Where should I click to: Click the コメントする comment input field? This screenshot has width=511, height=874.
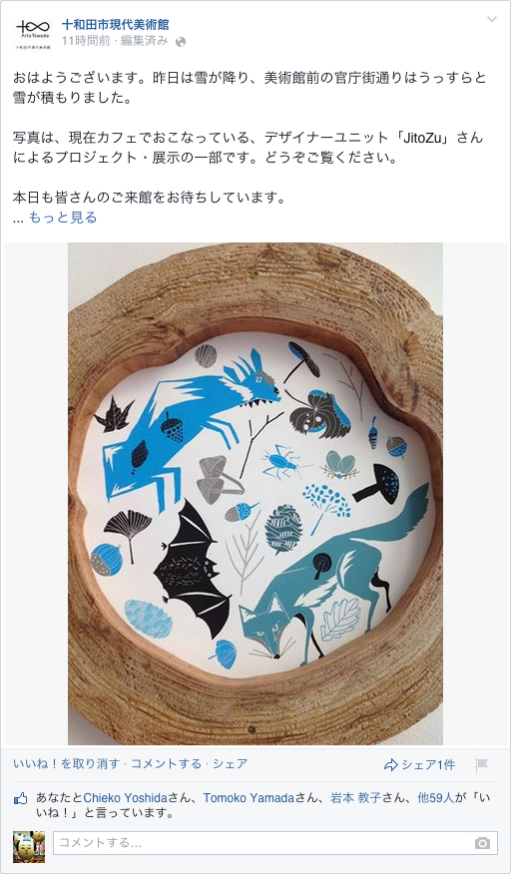pos(275,843)
